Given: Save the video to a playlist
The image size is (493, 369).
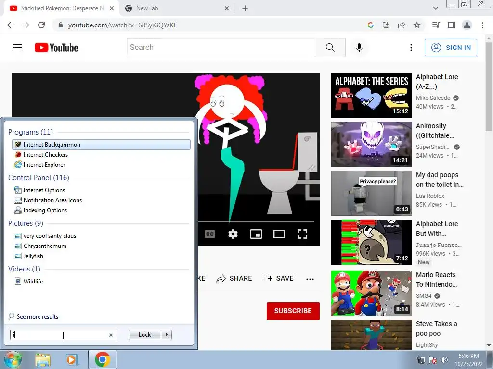Looking at the screenshot, I should [278, 278].
